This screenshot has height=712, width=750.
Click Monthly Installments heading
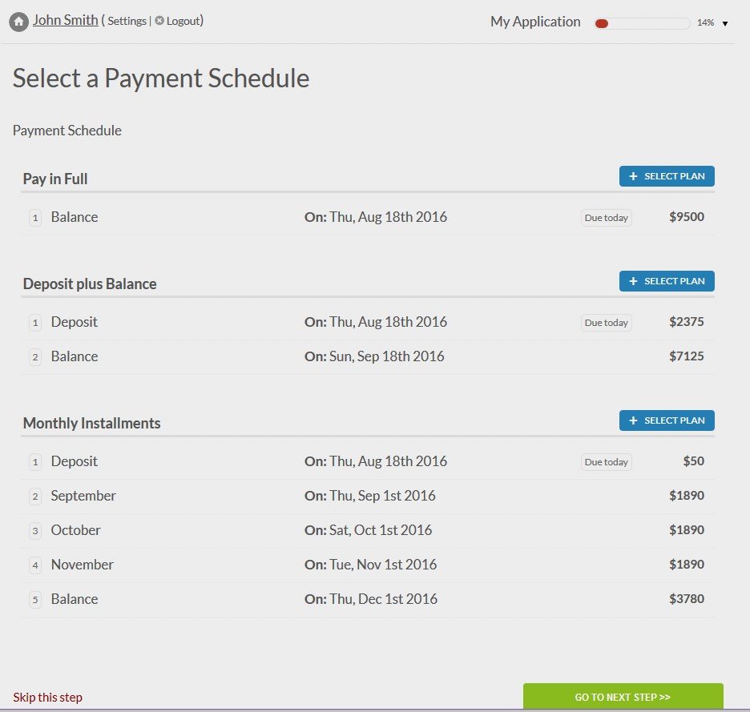pos(92,423)
